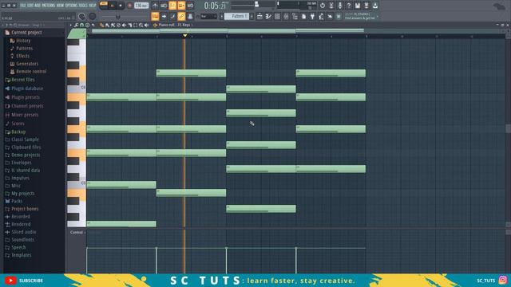Click the One-click audio recording microphone icon

340,6
